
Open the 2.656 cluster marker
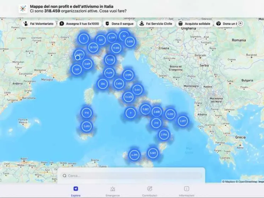coord(119,83)
